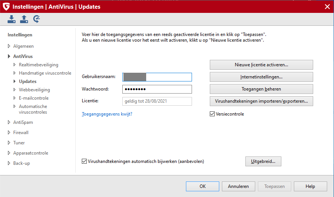
Task: Collapse the AntiVirus tree arrow
Action: click(x=9, y=56)
